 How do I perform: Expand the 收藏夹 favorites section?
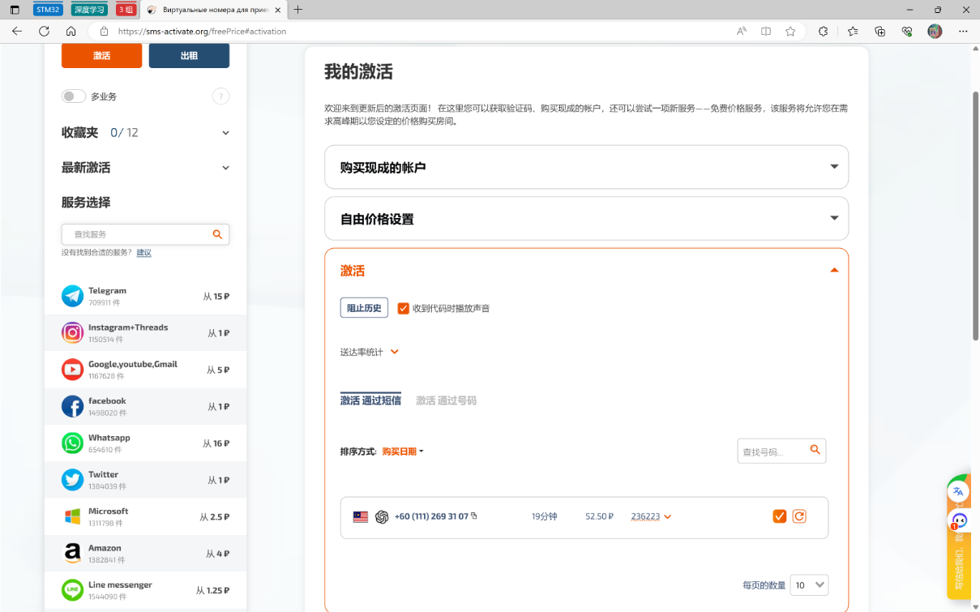pos(225,133)
